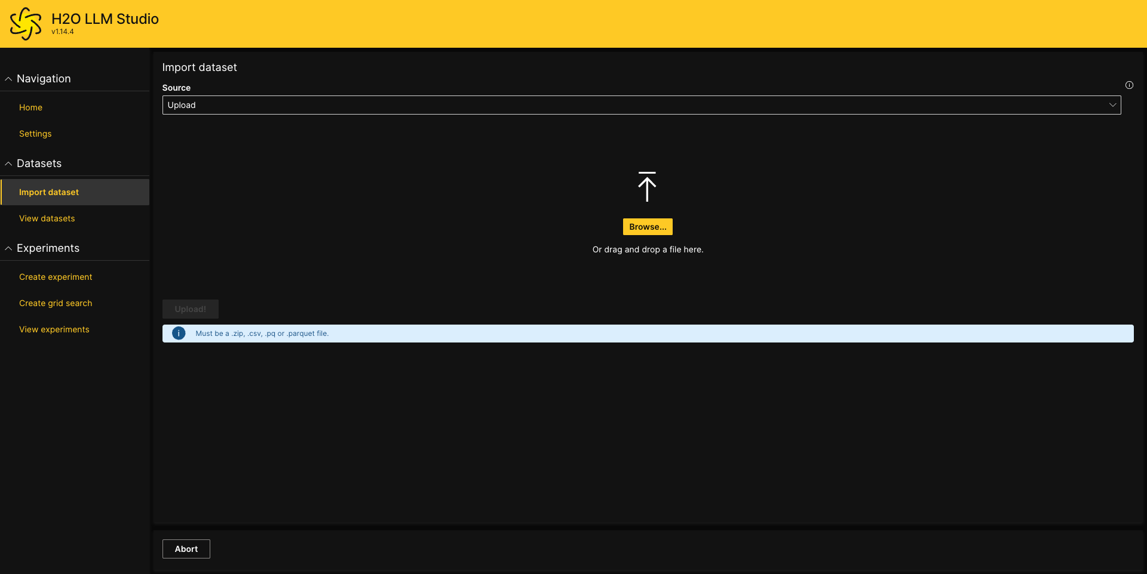This screenshot has width=1147, height=574.
Task: Click the info icon beside Source field
Action: (1129, 85)
